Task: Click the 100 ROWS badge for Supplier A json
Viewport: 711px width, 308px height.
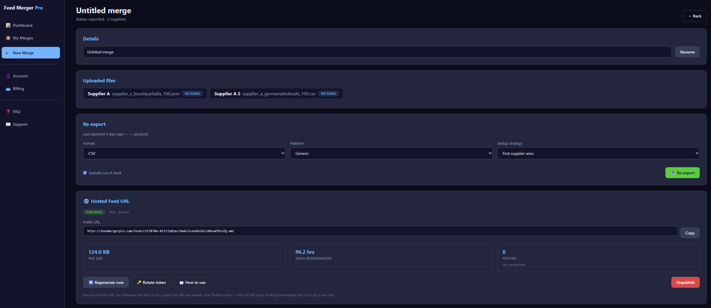Action: pos(192,94)
